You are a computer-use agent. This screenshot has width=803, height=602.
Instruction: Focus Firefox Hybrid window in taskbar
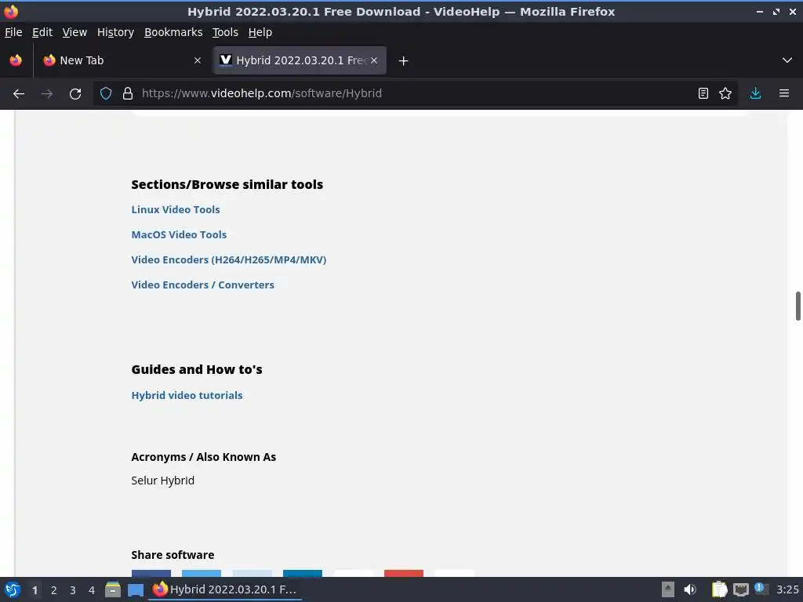[225, 589]
